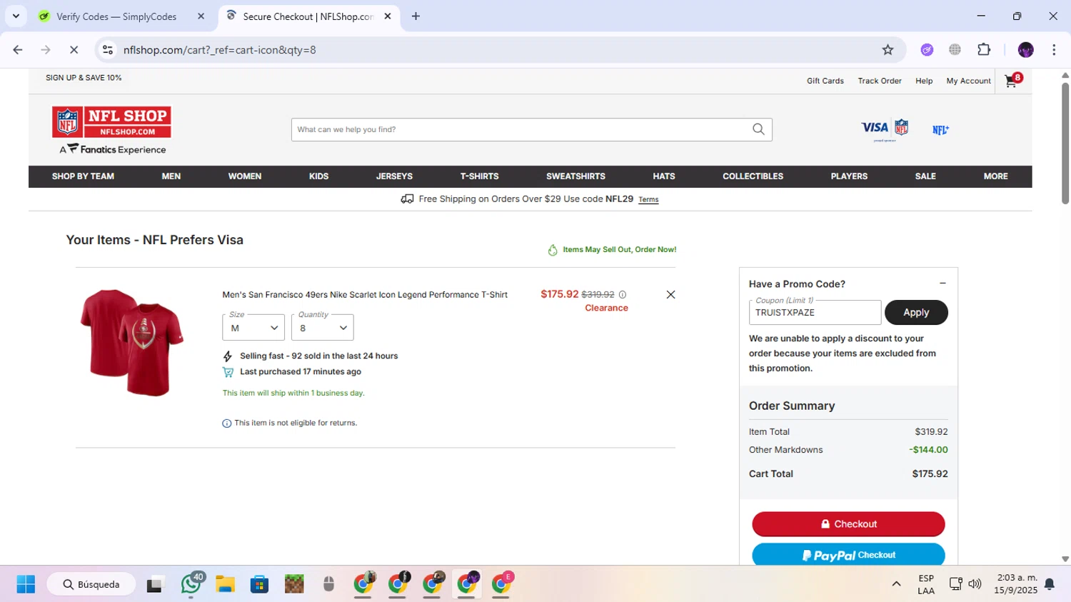Open WhatsApp from the taskbar
The height and width of the screenshot is (602, 1071).
pyautogui.click(x=191, y=584)
